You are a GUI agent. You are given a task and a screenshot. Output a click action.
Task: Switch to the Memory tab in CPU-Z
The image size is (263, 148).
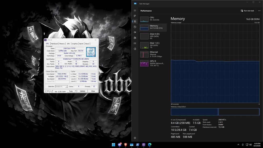(x=62, y=44)
